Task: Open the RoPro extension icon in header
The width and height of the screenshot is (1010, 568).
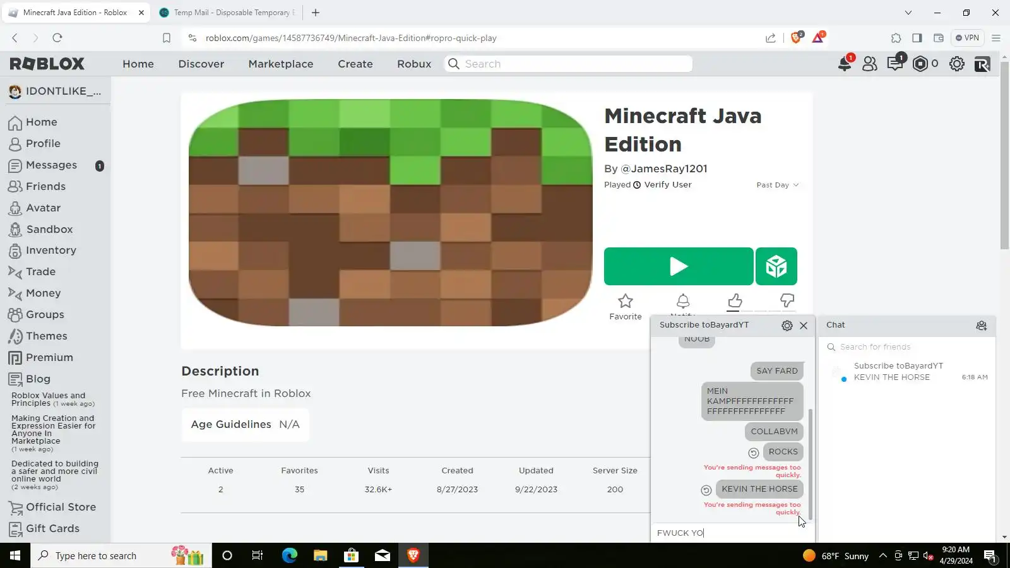Action: point(982,64)
